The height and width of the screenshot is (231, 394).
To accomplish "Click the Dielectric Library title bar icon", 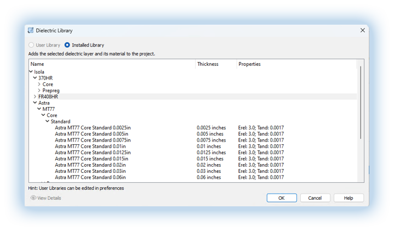I will 31,30.
